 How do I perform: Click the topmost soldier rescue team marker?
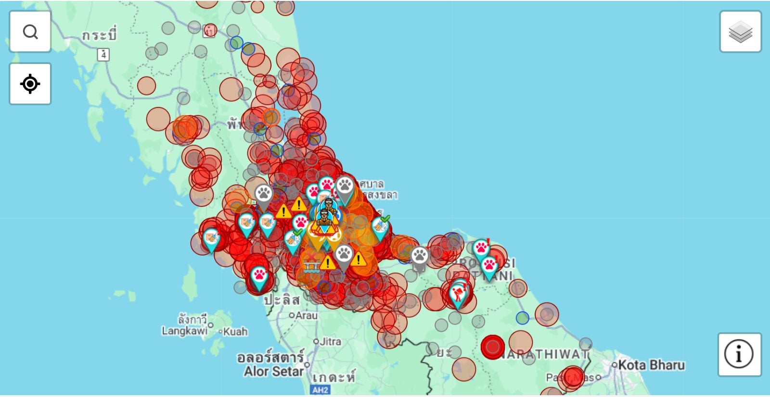(329, 205)
